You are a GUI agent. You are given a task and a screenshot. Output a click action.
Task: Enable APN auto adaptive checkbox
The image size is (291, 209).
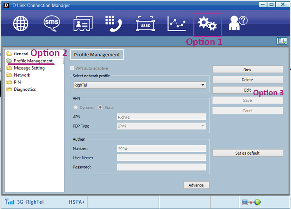[73, 68]
